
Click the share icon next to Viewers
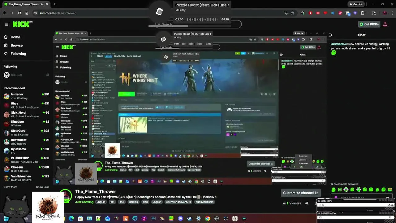tap(307, 203)
